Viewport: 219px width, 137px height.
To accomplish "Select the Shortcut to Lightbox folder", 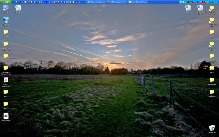I will tap(212, 44).
